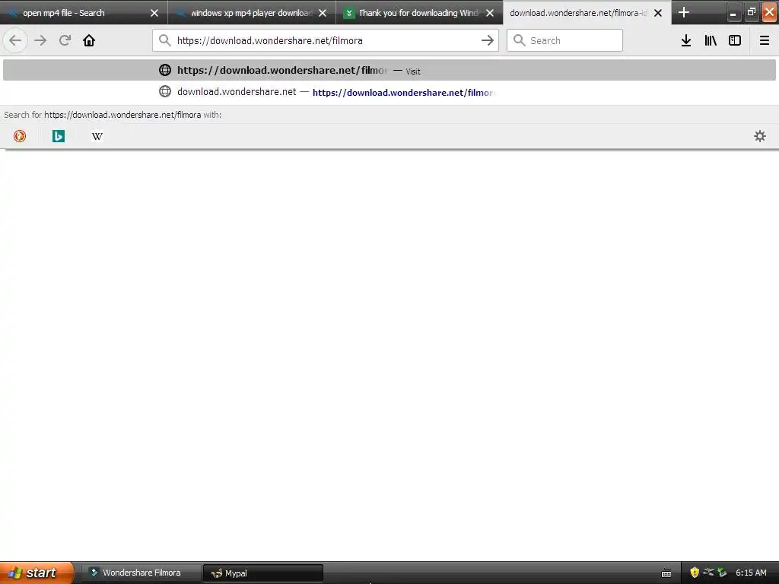Open the hamburger application menu
This screenshot has height=584, width=779.
(765, 40)
